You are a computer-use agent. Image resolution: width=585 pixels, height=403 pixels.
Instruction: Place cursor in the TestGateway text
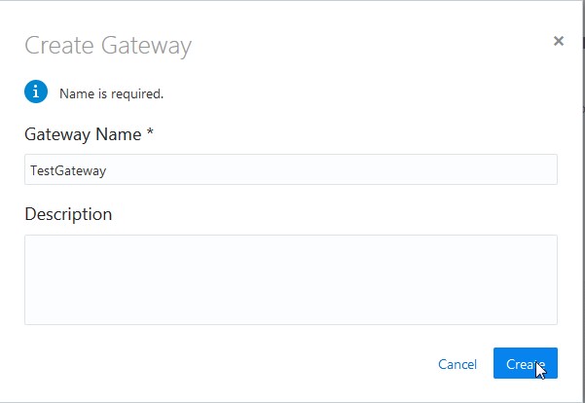tap(68, 169)
